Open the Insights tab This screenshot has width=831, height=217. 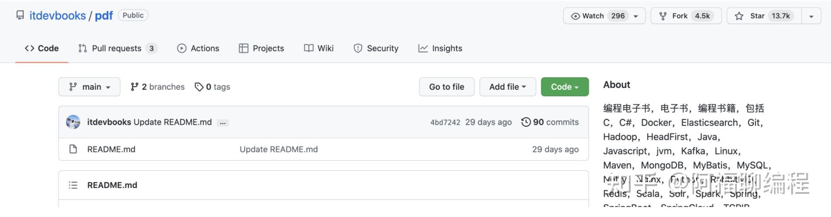coord(440,48)
